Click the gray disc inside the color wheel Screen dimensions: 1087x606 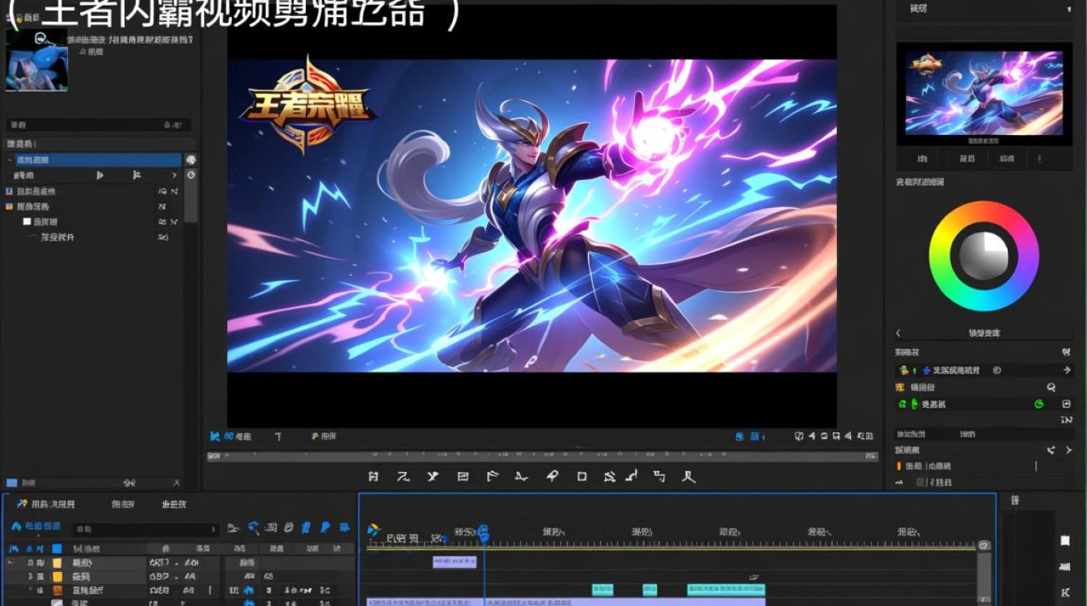[983, 257]
